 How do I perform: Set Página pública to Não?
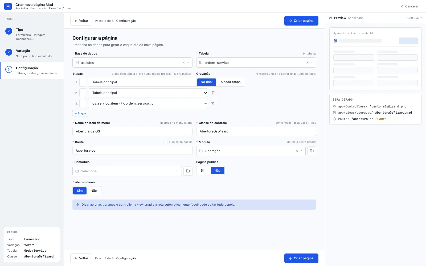pyautogui.click(x=218, y=171)
